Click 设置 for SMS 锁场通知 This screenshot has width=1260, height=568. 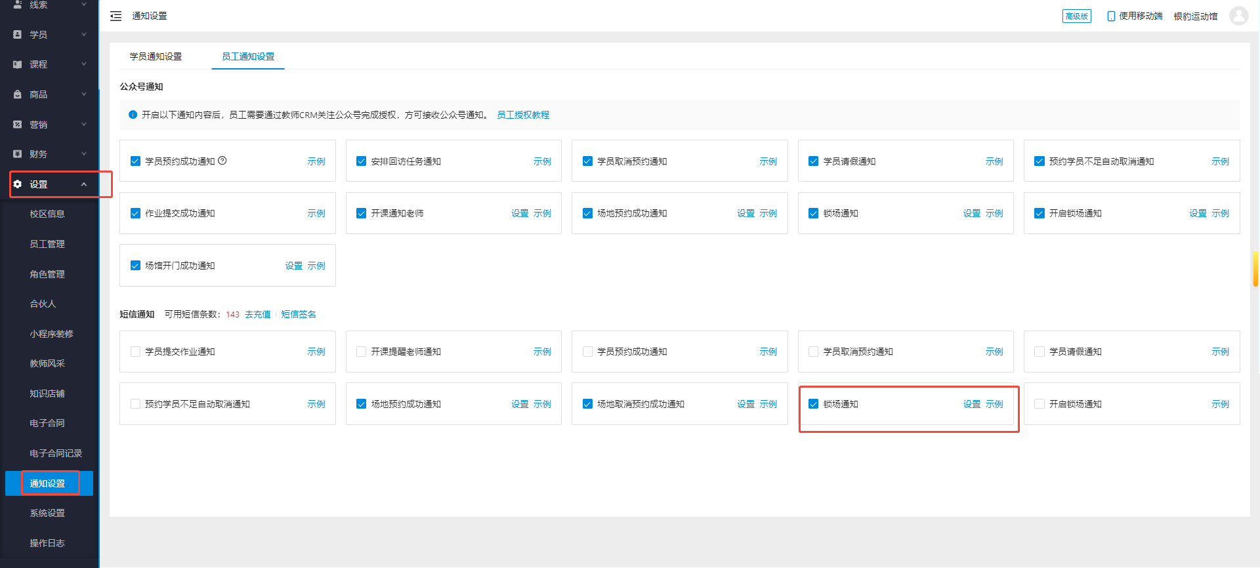(972, 404)
